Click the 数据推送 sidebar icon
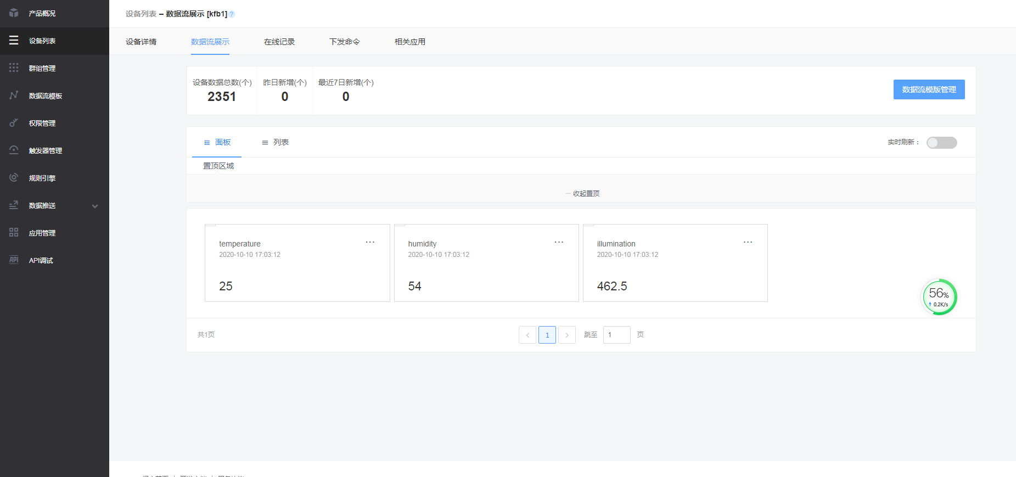 (x=14, y=205)
